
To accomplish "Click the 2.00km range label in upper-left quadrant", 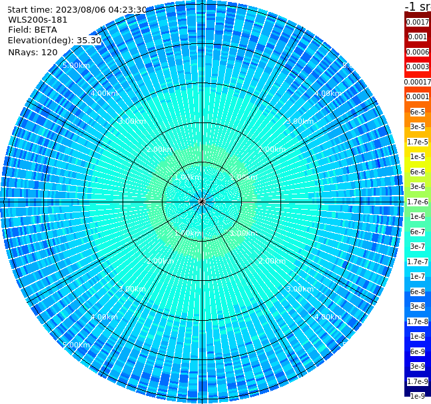I will coord(161,149).
